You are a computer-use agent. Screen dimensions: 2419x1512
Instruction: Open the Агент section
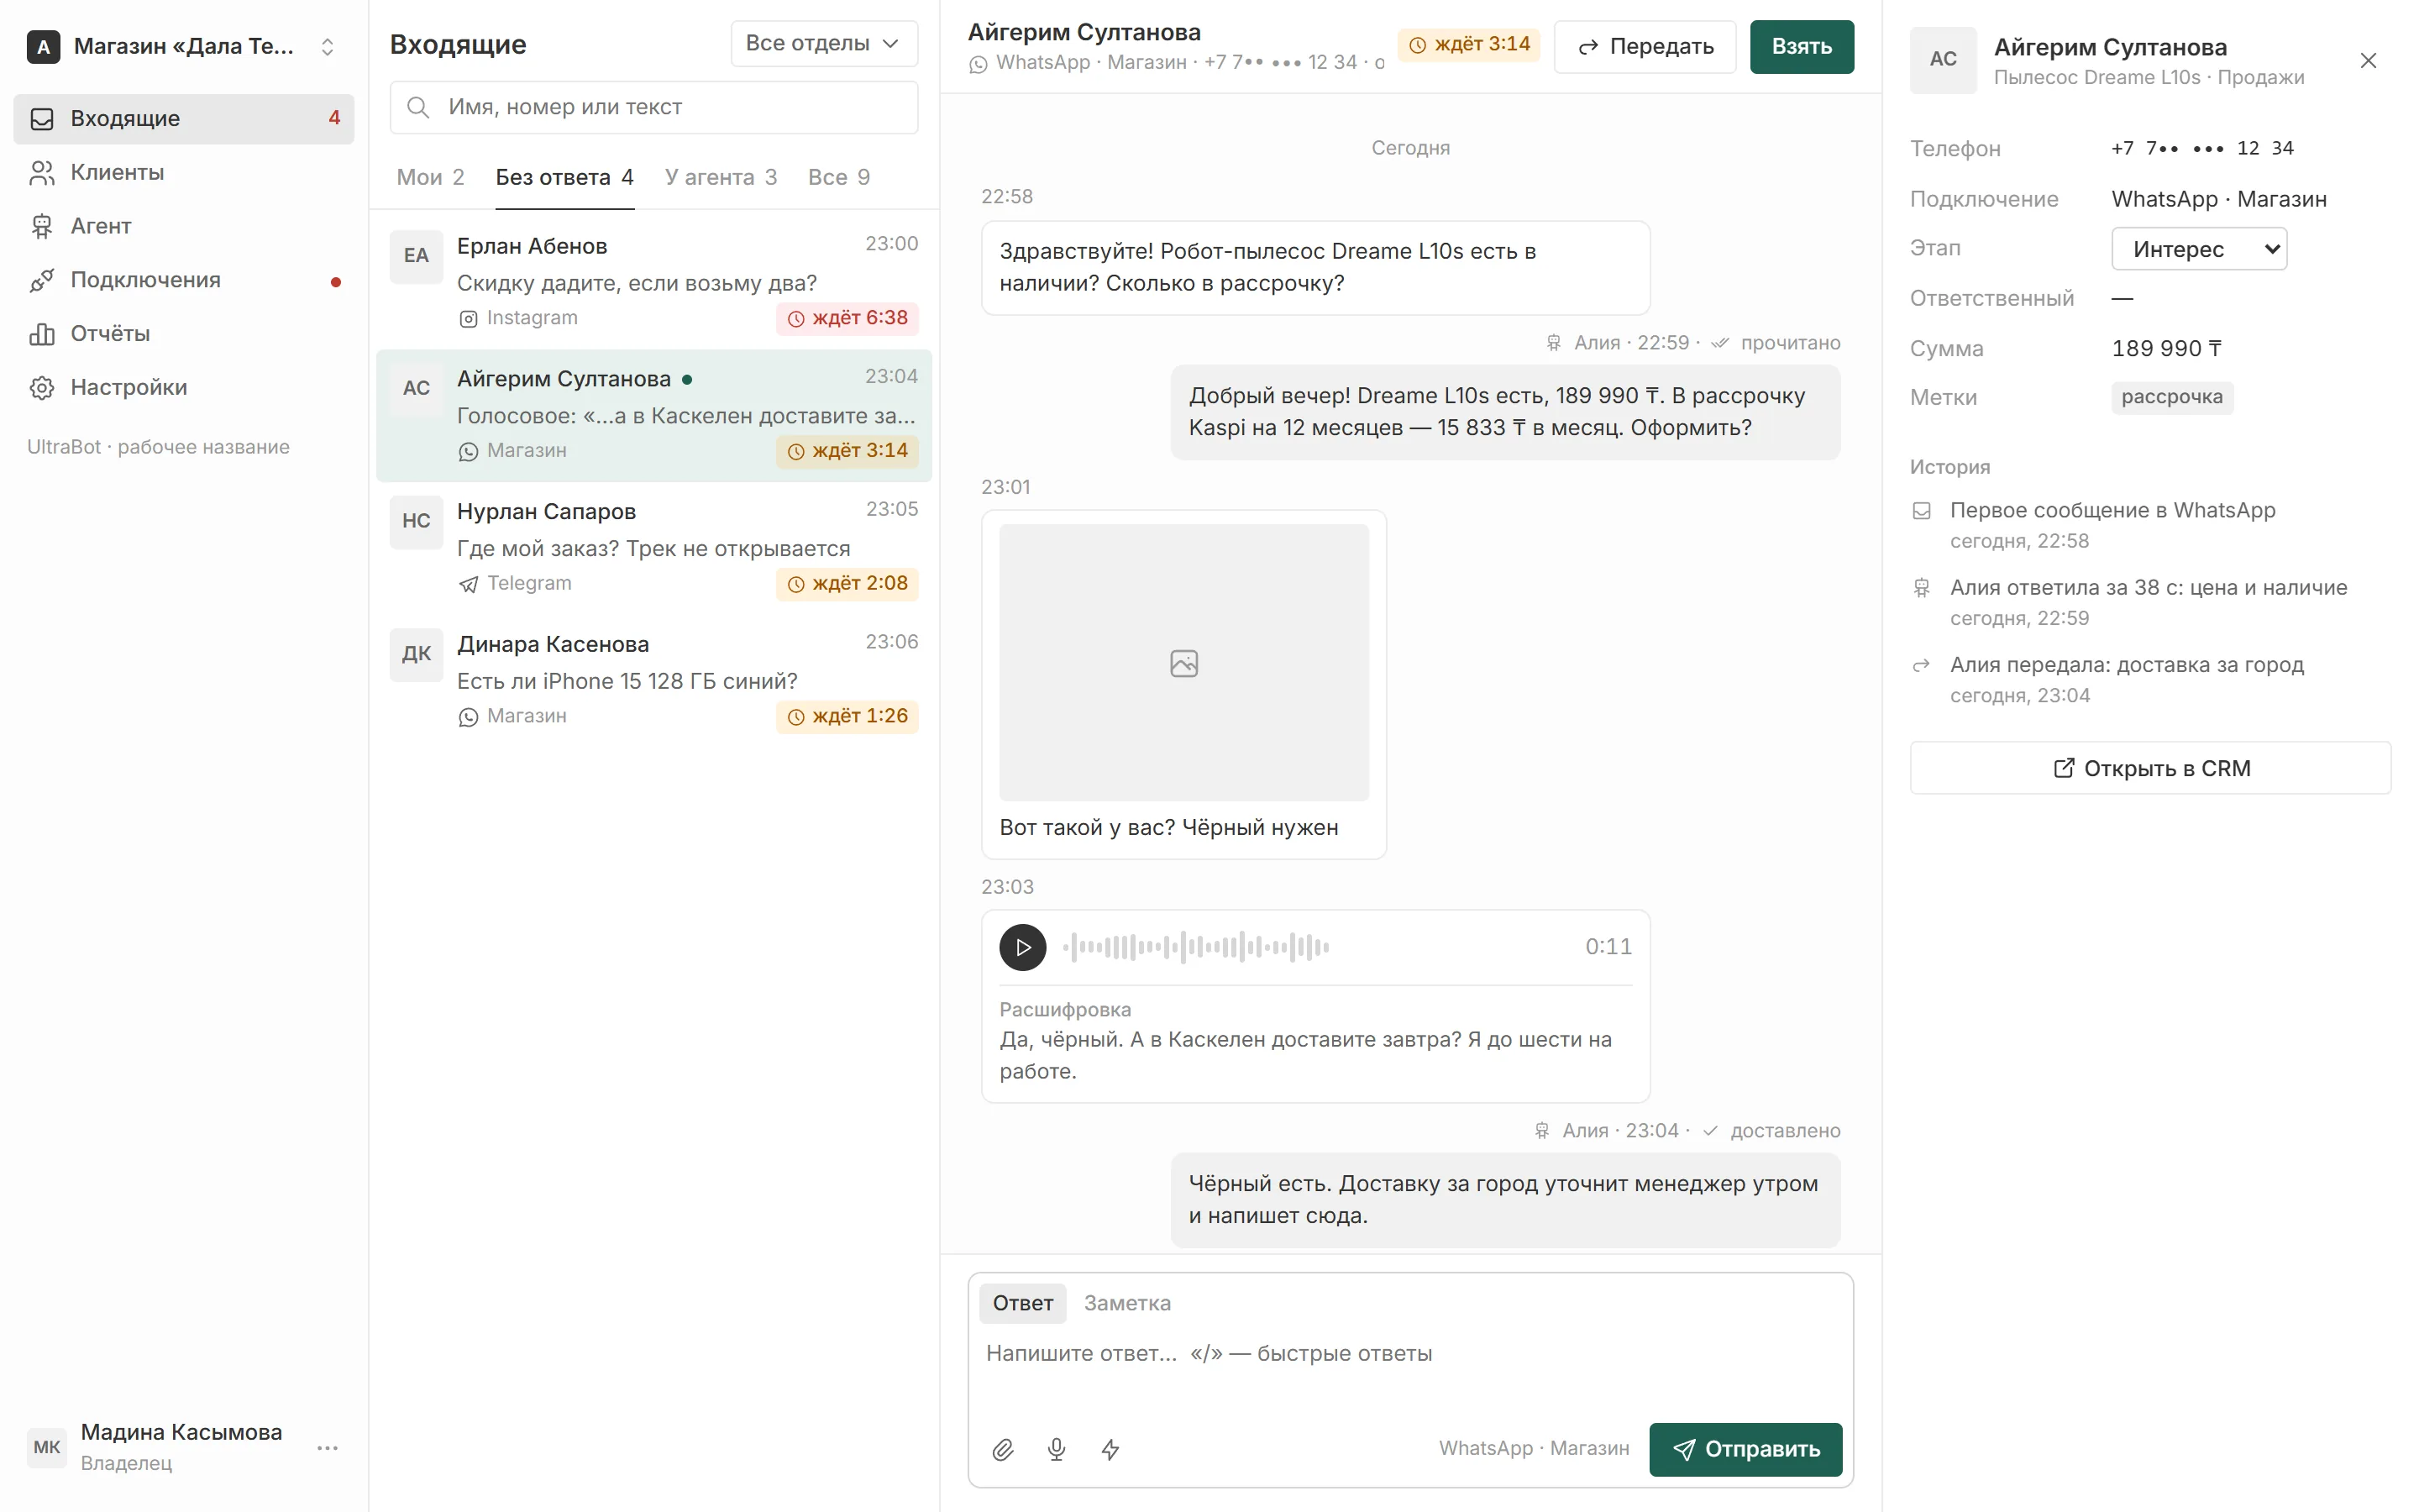click(x=184, y=226)
